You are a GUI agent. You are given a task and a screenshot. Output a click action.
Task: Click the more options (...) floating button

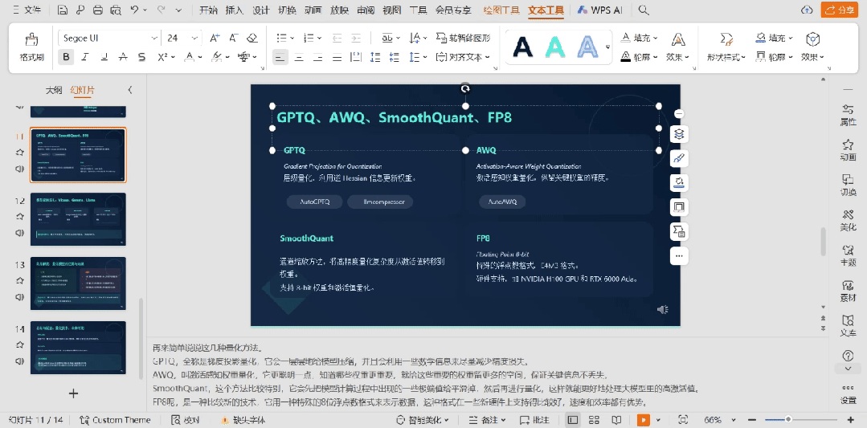click(679, 255)
